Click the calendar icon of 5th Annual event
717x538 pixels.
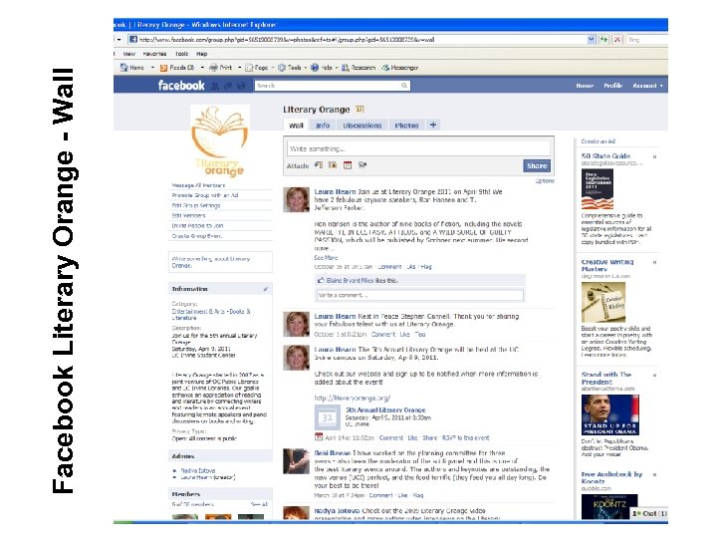click(328, 417)
